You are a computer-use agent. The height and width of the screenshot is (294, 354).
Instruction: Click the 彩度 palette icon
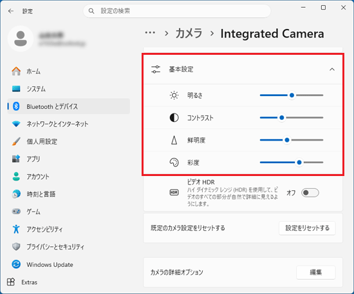click(x=174, y=162)
